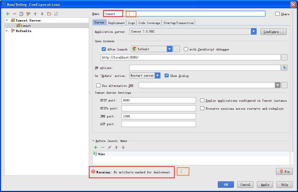This screenshot has height=192, width=298.
Task: Confirm with the OK button
Action: tap(226, 184)
